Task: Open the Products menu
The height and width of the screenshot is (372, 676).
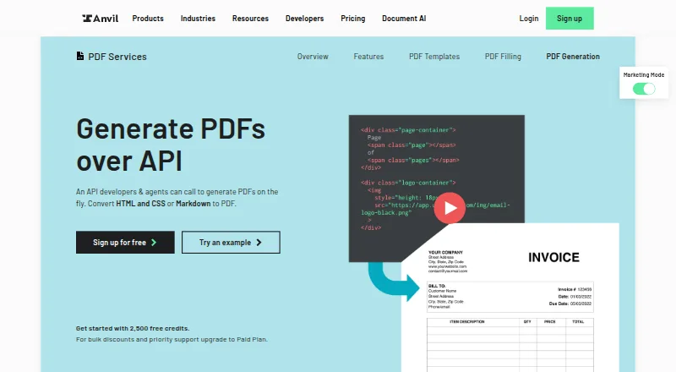Action: pos(148,18)
